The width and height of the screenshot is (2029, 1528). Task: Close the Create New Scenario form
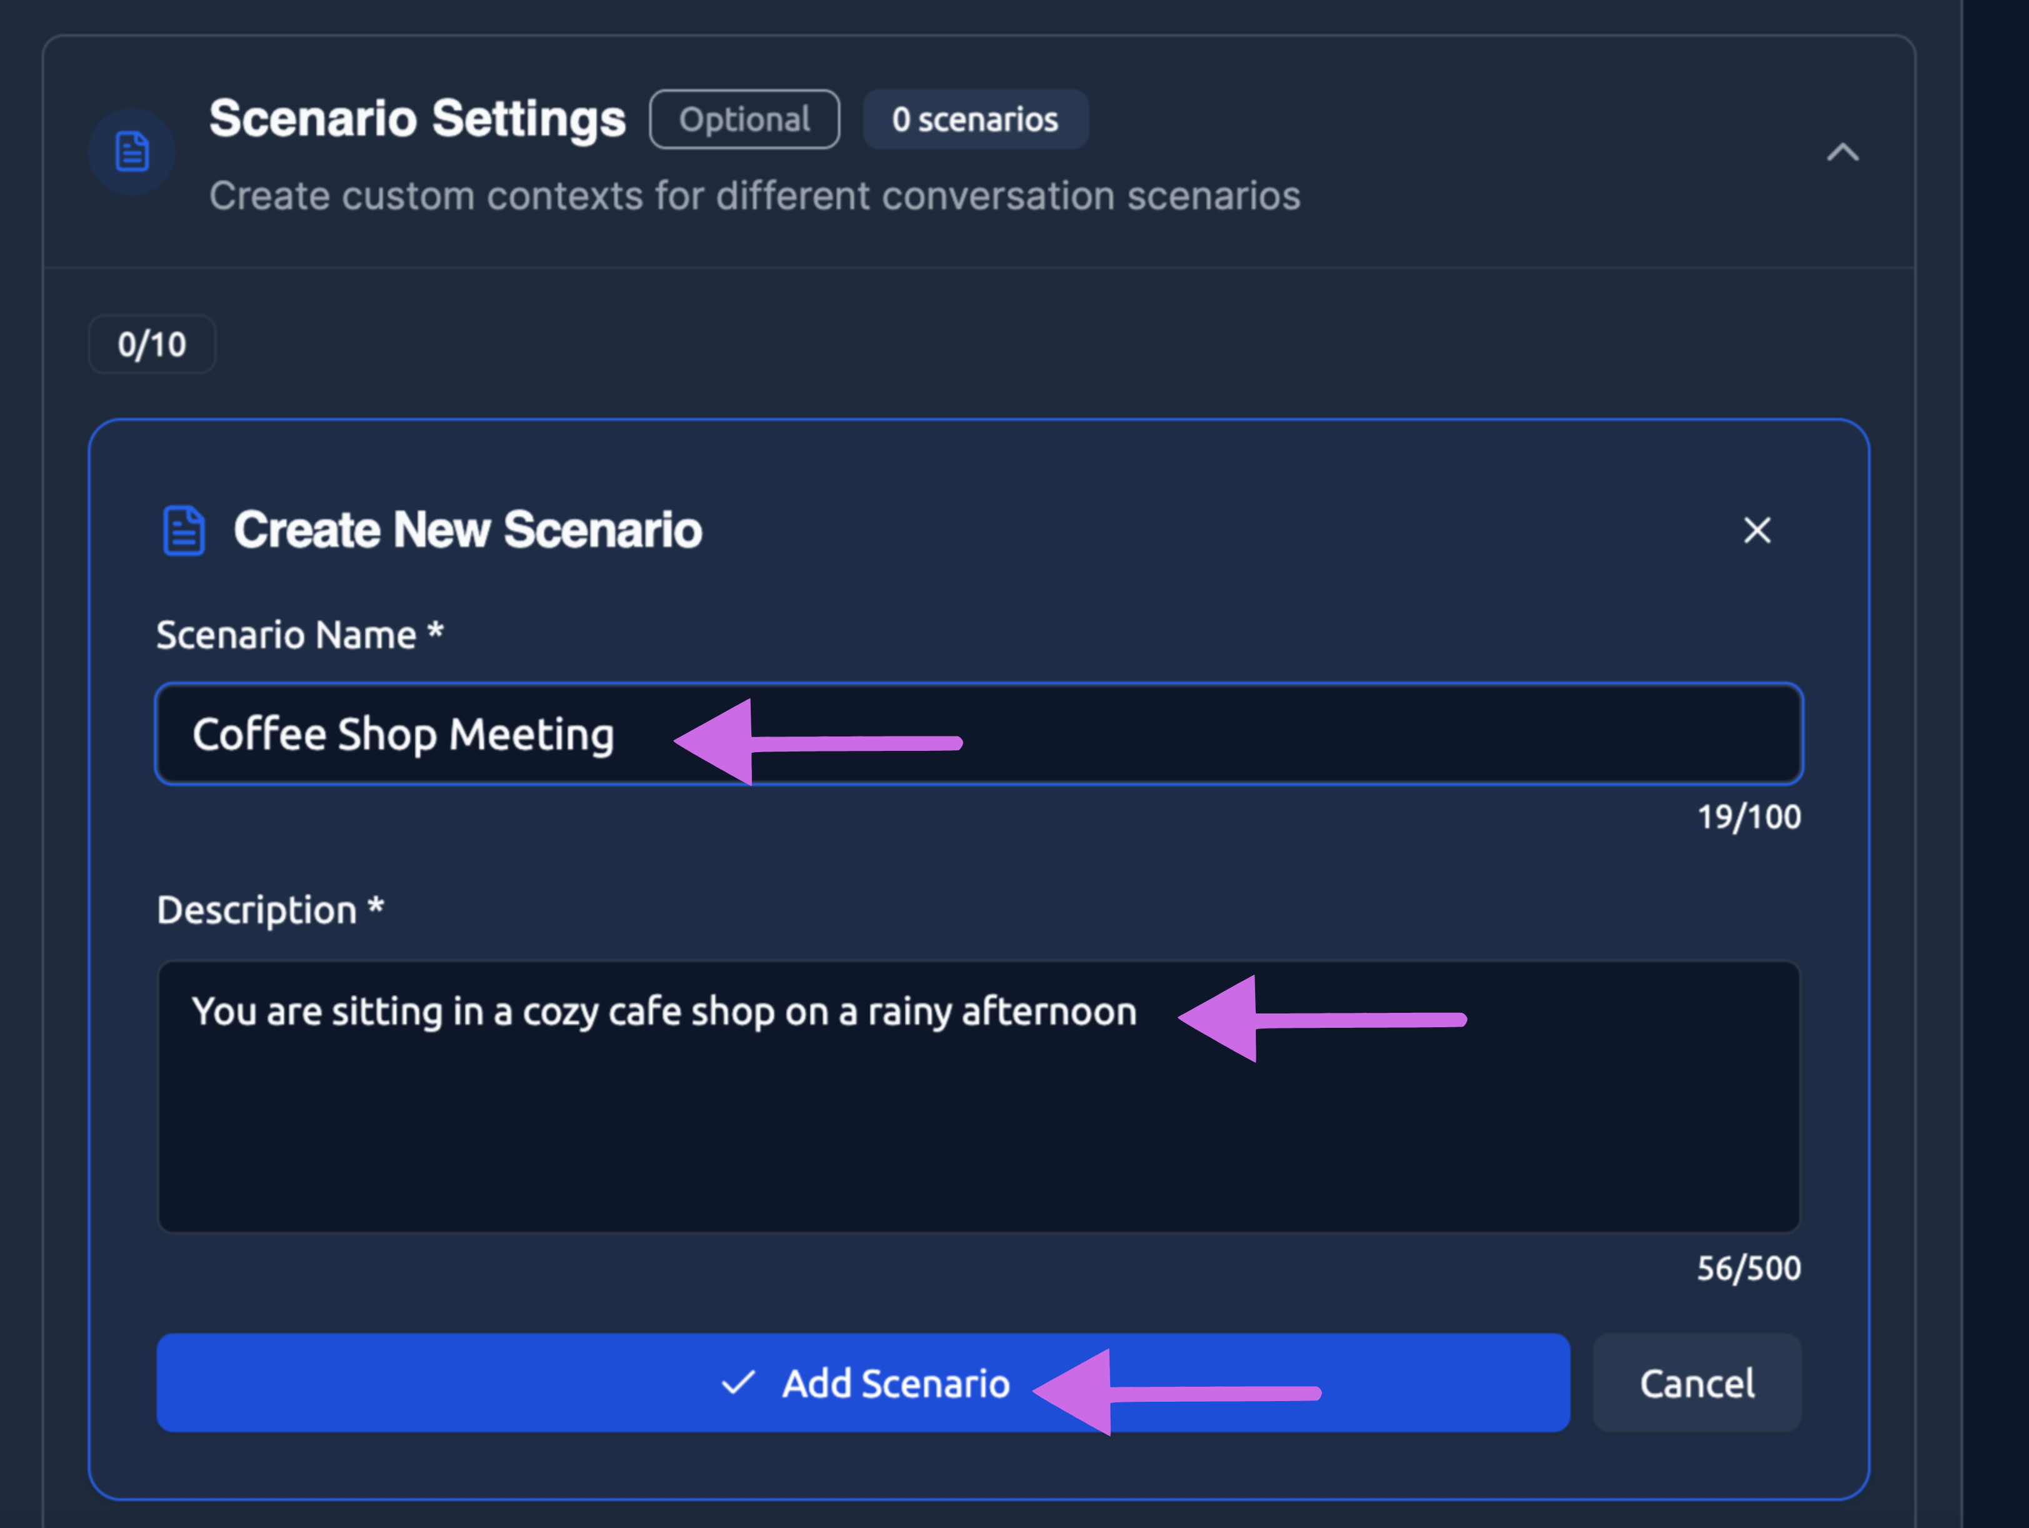coord(1756,530)
